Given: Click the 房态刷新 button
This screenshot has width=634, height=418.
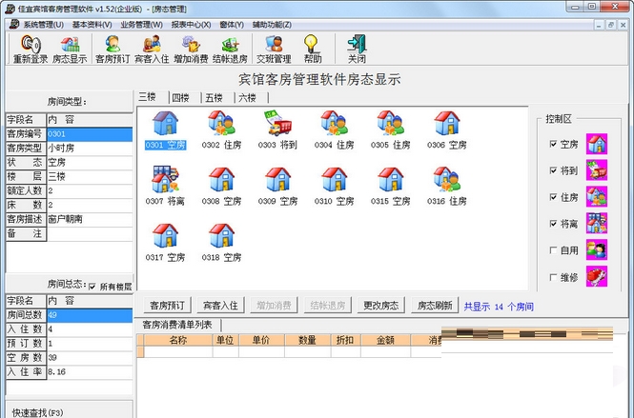Looking at the screenshot, I should pos(434,306).
